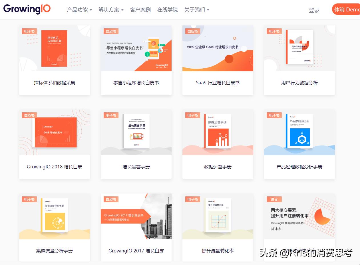This screenshot has width=360, height=265.
Task: Open the 2018 增长白皮书 orange cover
Action: tap(55, 132)
